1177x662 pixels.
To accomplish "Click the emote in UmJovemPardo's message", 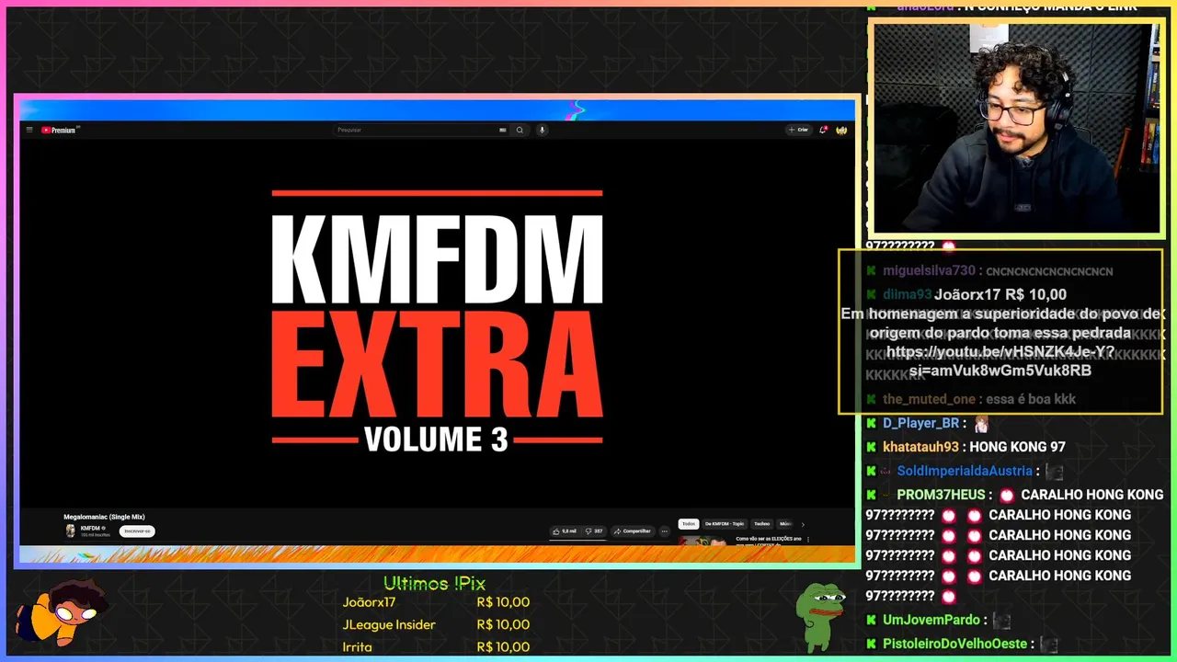I will tap(1001, 621).
